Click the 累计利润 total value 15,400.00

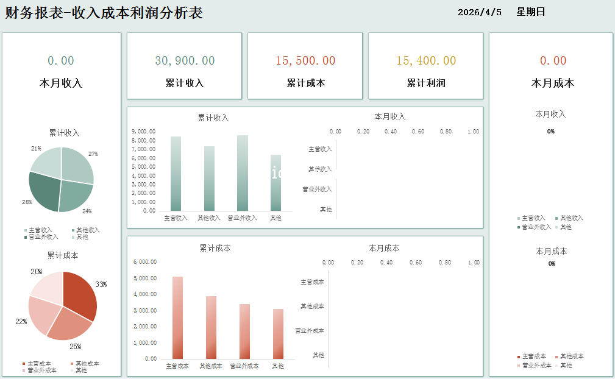(x=426, y=60)
